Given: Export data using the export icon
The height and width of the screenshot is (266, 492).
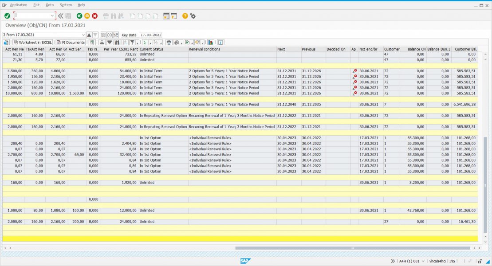Looking at the screenshot, I should [187, 42].
